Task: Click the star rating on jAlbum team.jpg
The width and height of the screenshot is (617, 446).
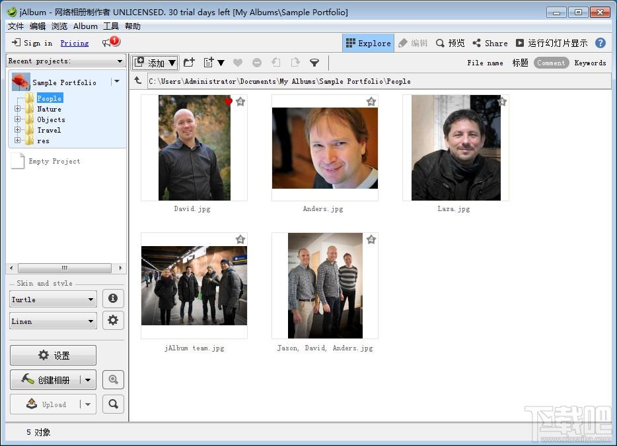Action: [x=240, y=239]
